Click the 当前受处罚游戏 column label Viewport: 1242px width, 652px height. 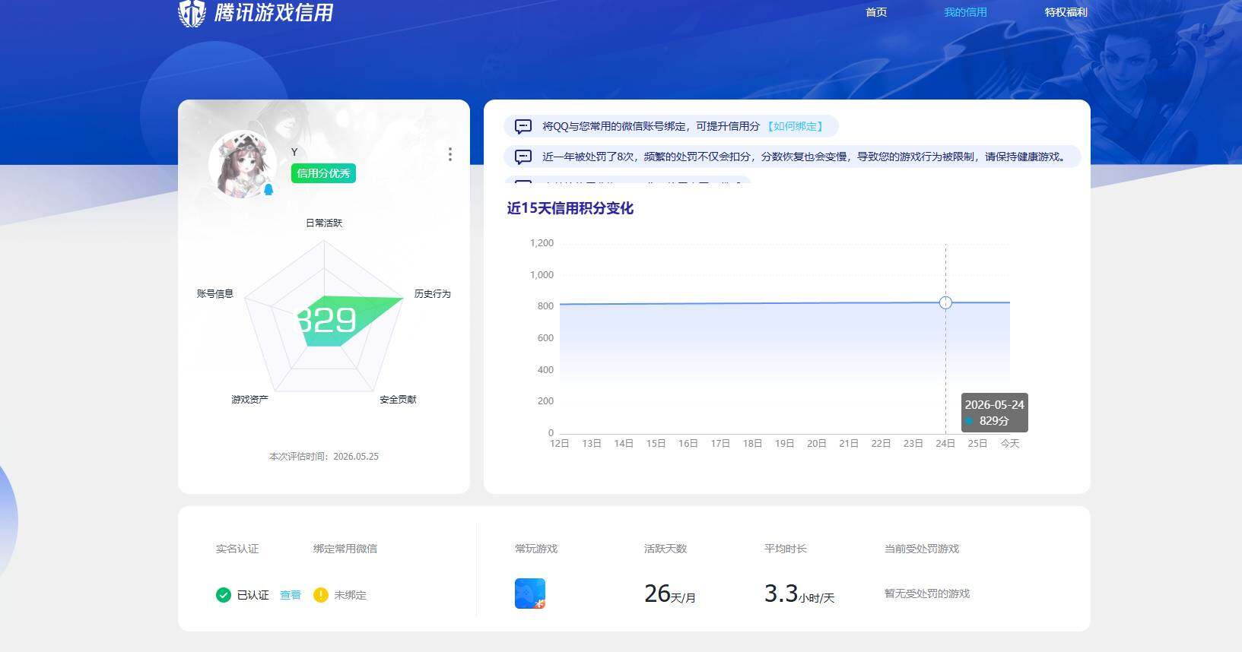pyautogui.click(x=922, y=549)
